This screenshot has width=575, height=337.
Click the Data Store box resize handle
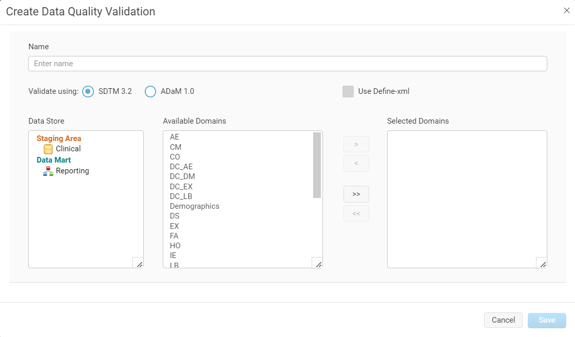click(138, 263)
